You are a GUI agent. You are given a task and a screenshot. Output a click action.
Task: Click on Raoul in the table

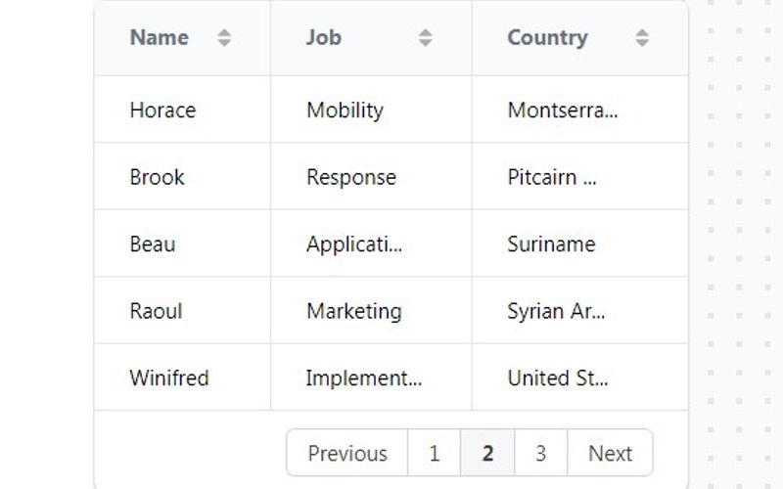(x=156, y=311)
